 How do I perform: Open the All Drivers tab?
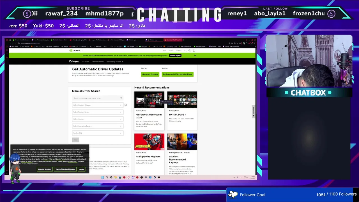point(85,61)
